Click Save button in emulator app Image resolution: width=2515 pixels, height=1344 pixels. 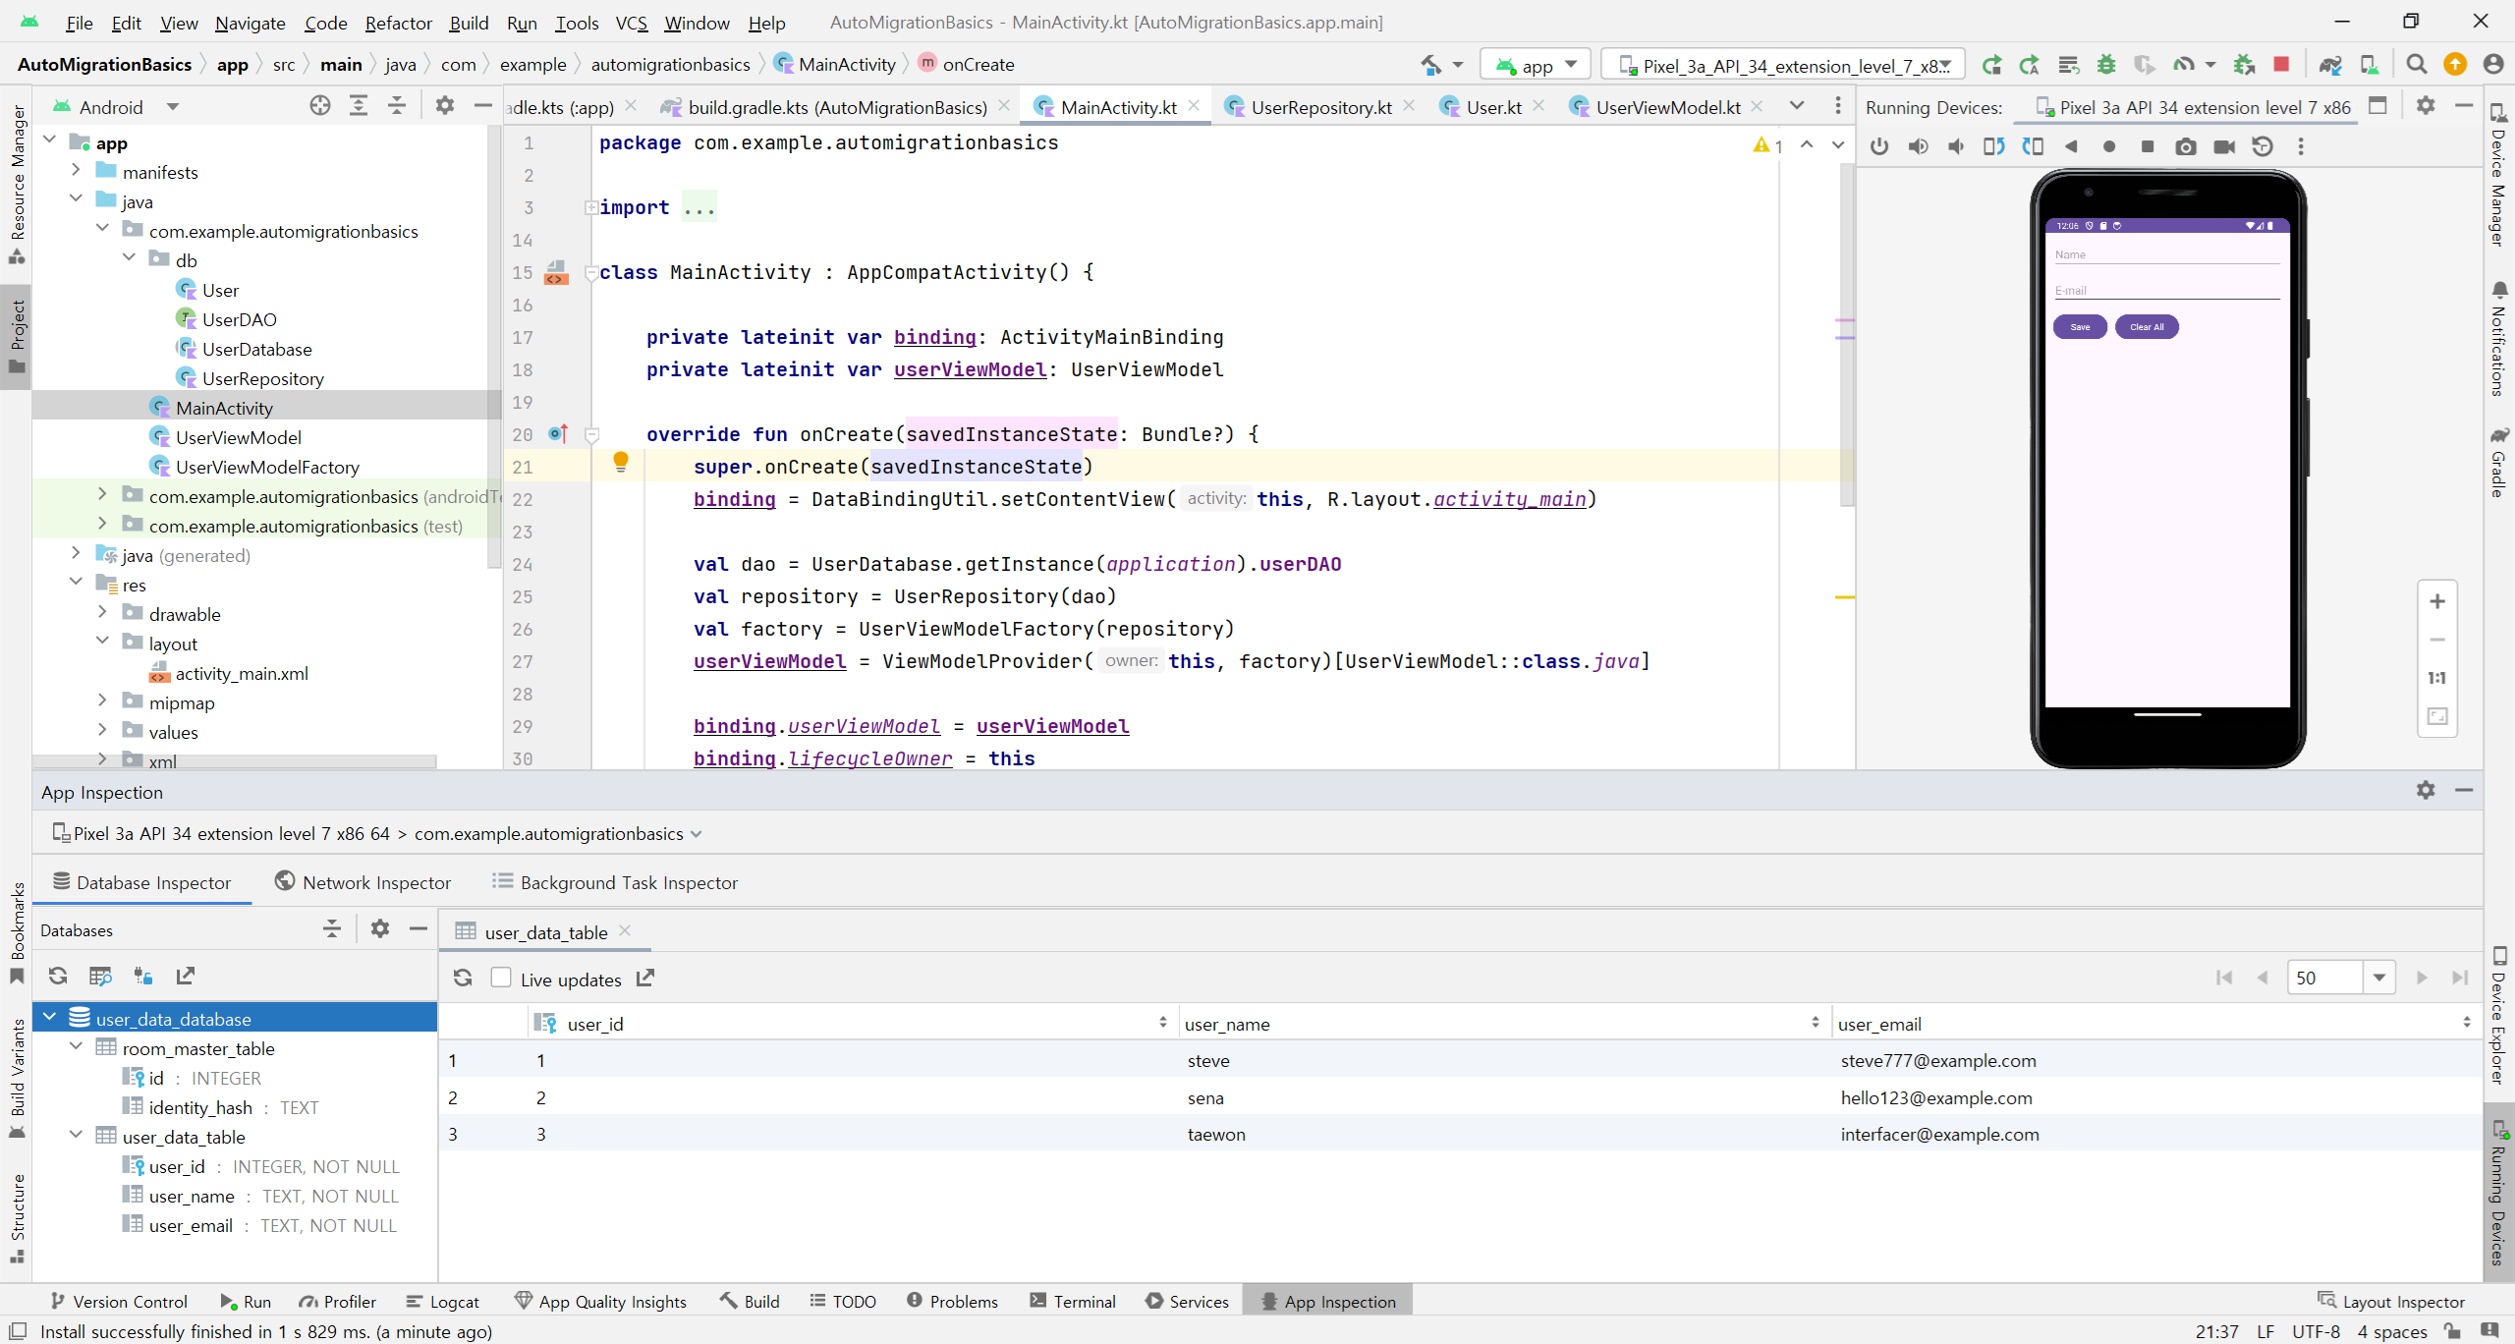(2080, 327)
